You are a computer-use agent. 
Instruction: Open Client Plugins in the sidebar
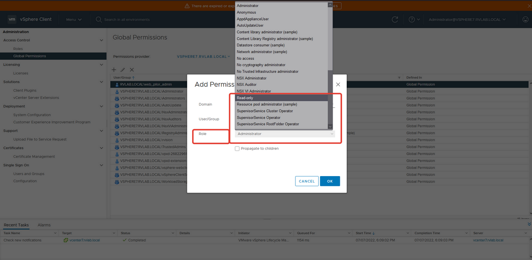pyautogui.click(x=25, y=90)
